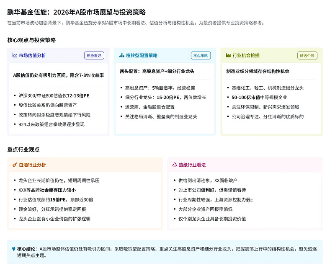The width and height of the screenshot is (335, 271).
Task: Click '现金流好，分红承诺提供稳定回报' bullet
Action: tap(52, 209)
